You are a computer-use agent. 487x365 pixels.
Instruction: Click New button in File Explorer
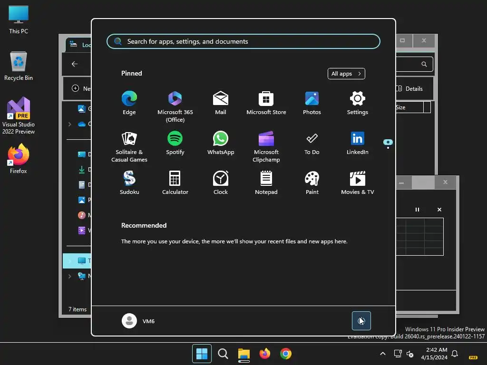[81, 88]
